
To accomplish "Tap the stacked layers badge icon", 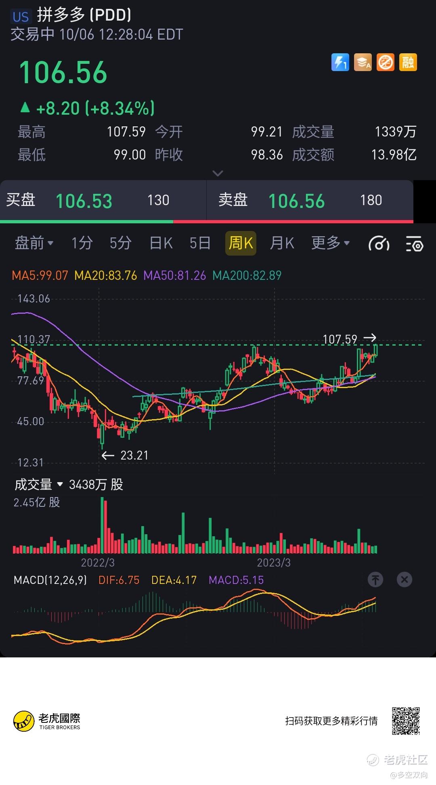I will point(363,63).
